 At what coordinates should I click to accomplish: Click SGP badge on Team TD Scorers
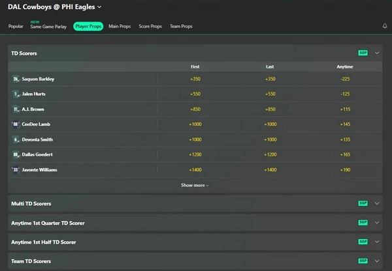coord(363,261)
